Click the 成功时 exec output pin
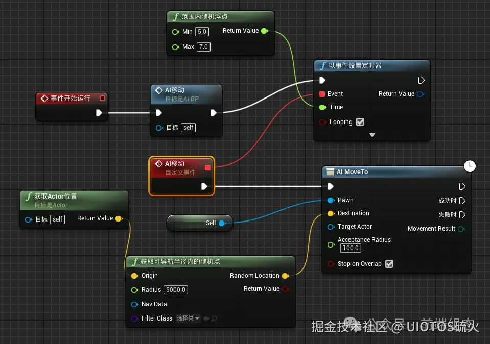 click(x=462, y=201)
